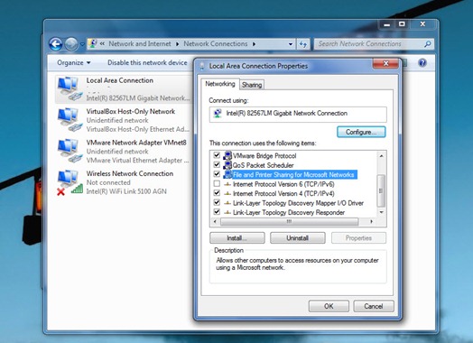Expand the Network and Internet breadcrumb arrow
473x343 pixels.
pos(177,44)
